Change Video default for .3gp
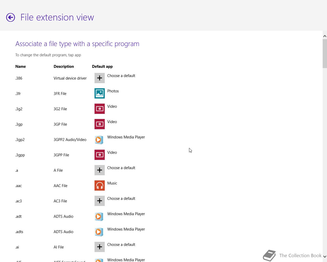The width and height of the screenshot is (327, 262). (x=112, y=122)
